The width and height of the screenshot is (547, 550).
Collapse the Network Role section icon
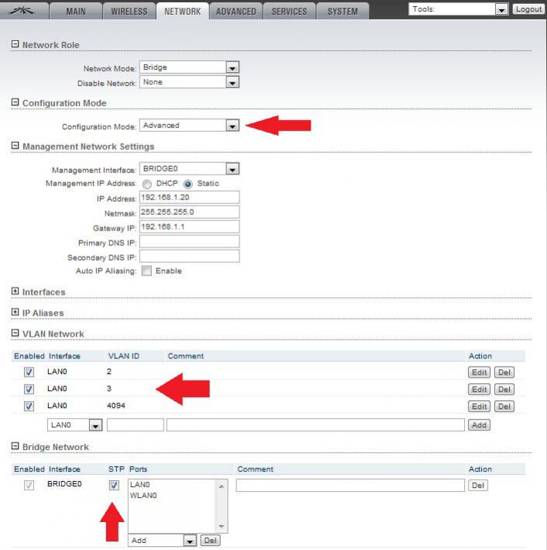(x=15, y=45)
